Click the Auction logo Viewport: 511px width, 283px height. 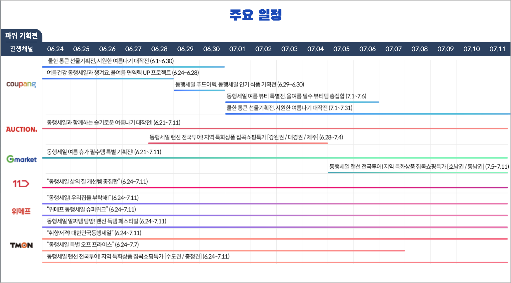(x=22, y=129)
